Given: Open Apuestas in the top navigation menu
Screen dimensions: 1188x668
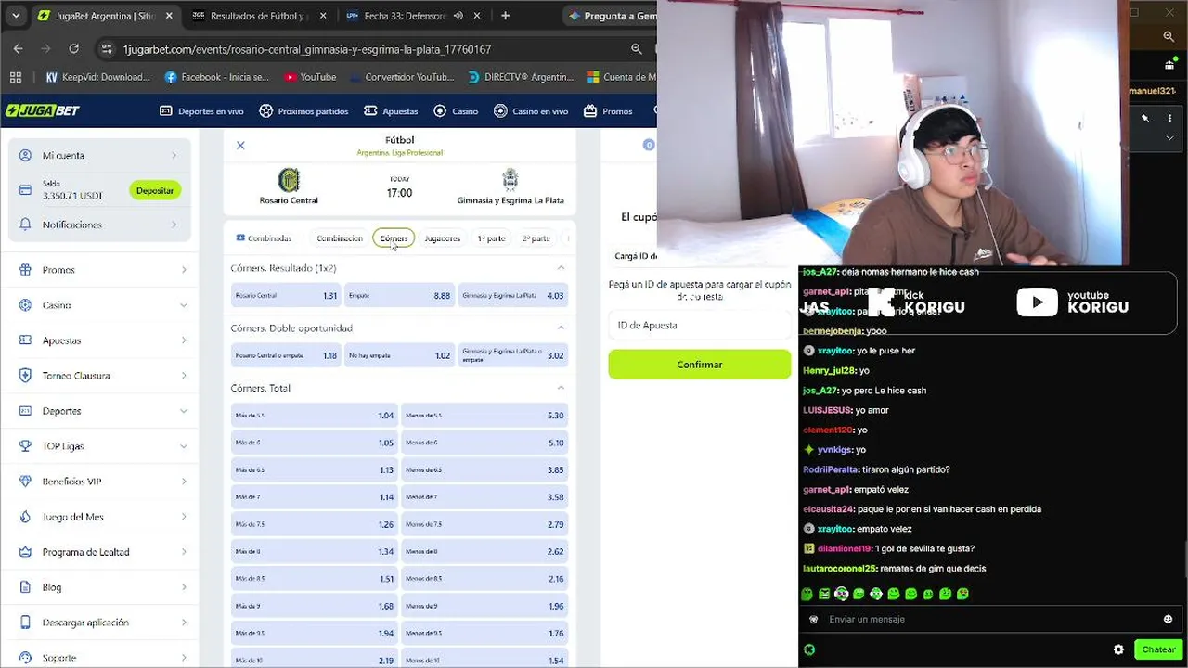Looking at the screenshot, I should click(391, 111).
